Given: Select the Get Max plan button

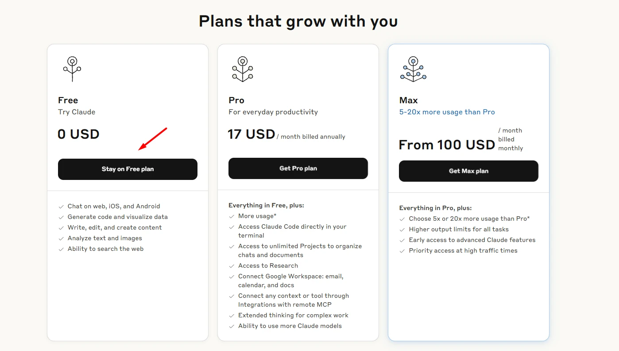Looking at the screenshot, I should (x=468, y=171).
